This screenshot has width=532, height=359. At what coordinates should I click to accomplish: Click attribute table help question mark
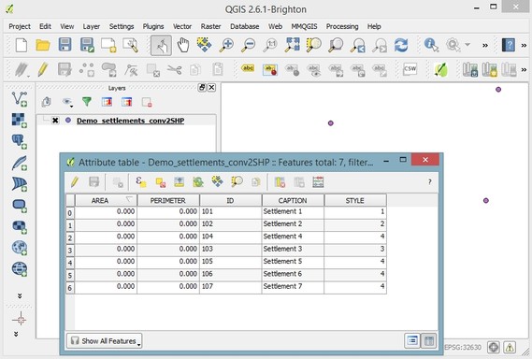[x=429, y=182]
